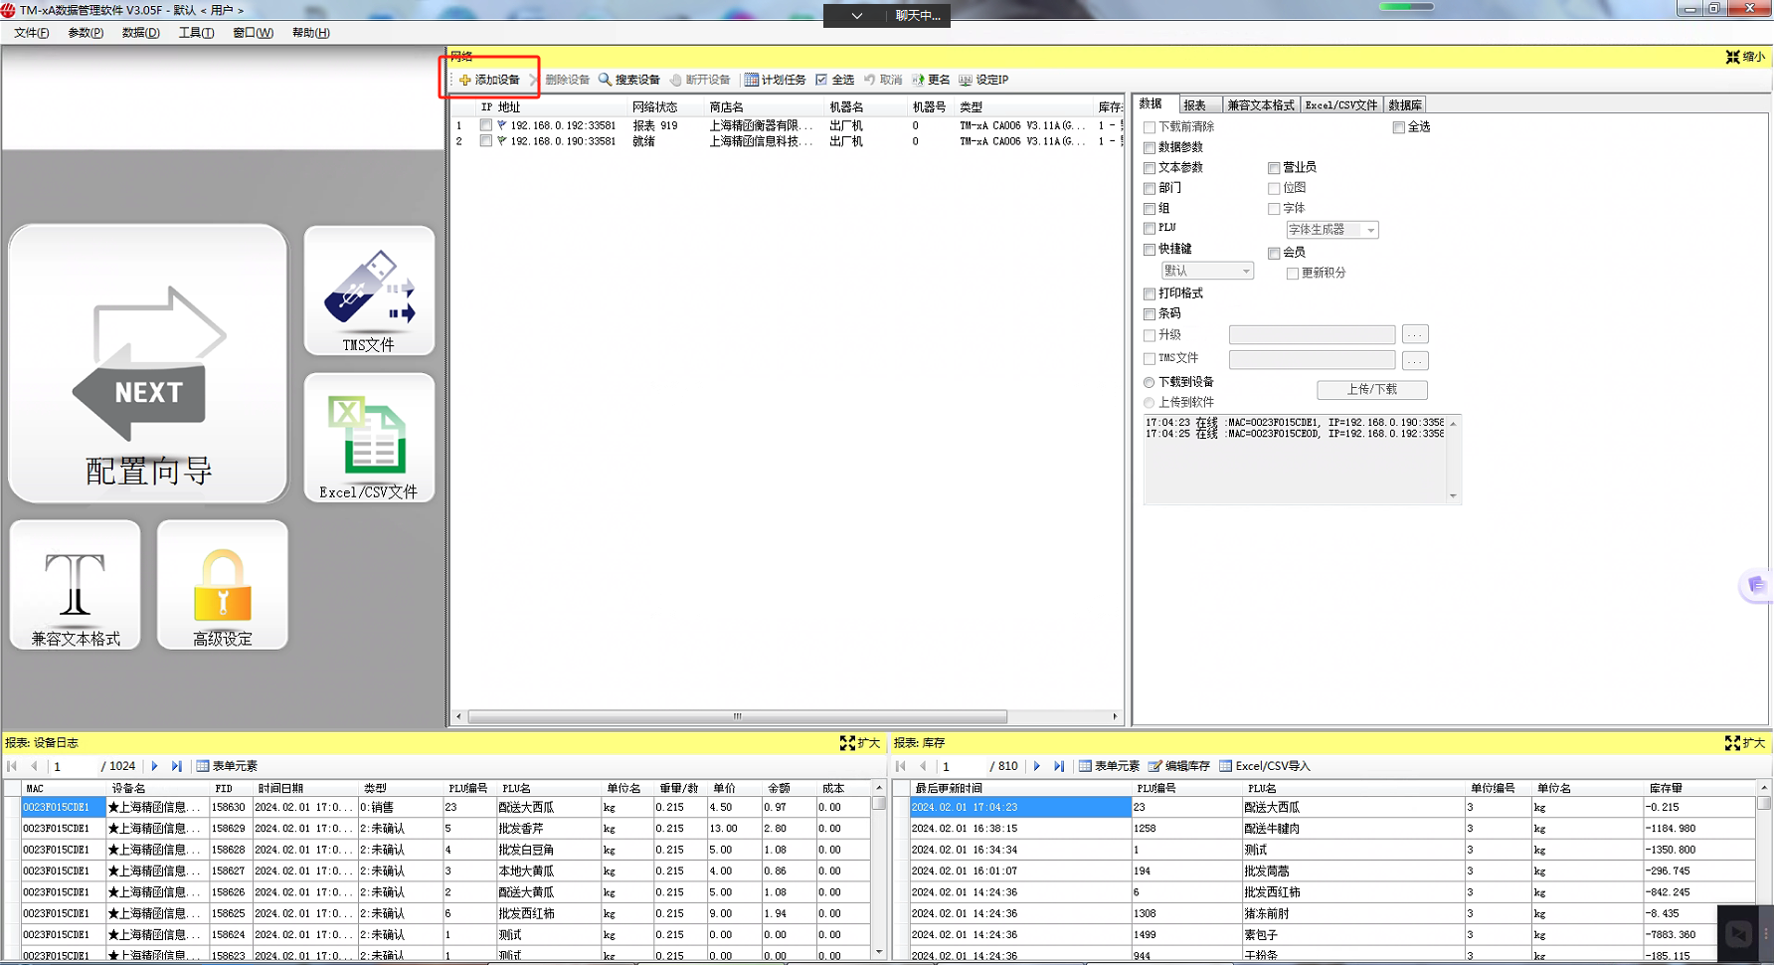Click the 设定IP toolbar item
The image size is (1774, 965).
click(983, 80)
